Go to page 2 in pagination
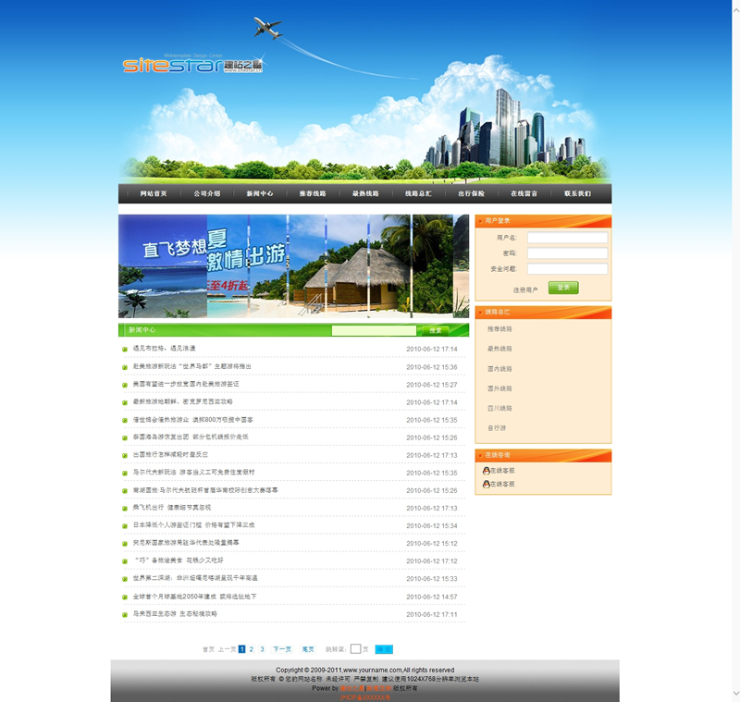Screen dimensions: 740x702 [251, 649]
